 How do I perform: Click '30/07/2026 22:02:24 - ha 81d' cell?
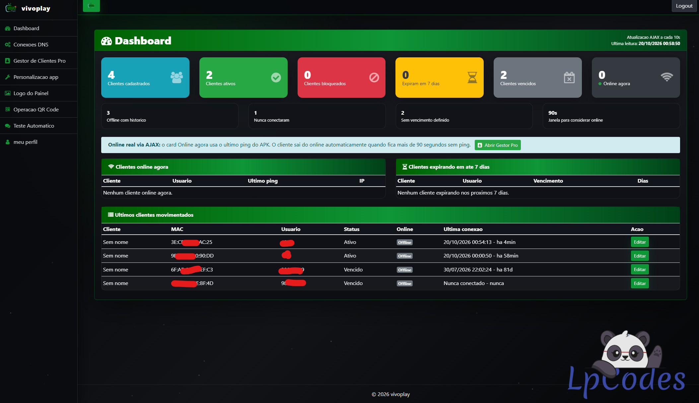478,270
